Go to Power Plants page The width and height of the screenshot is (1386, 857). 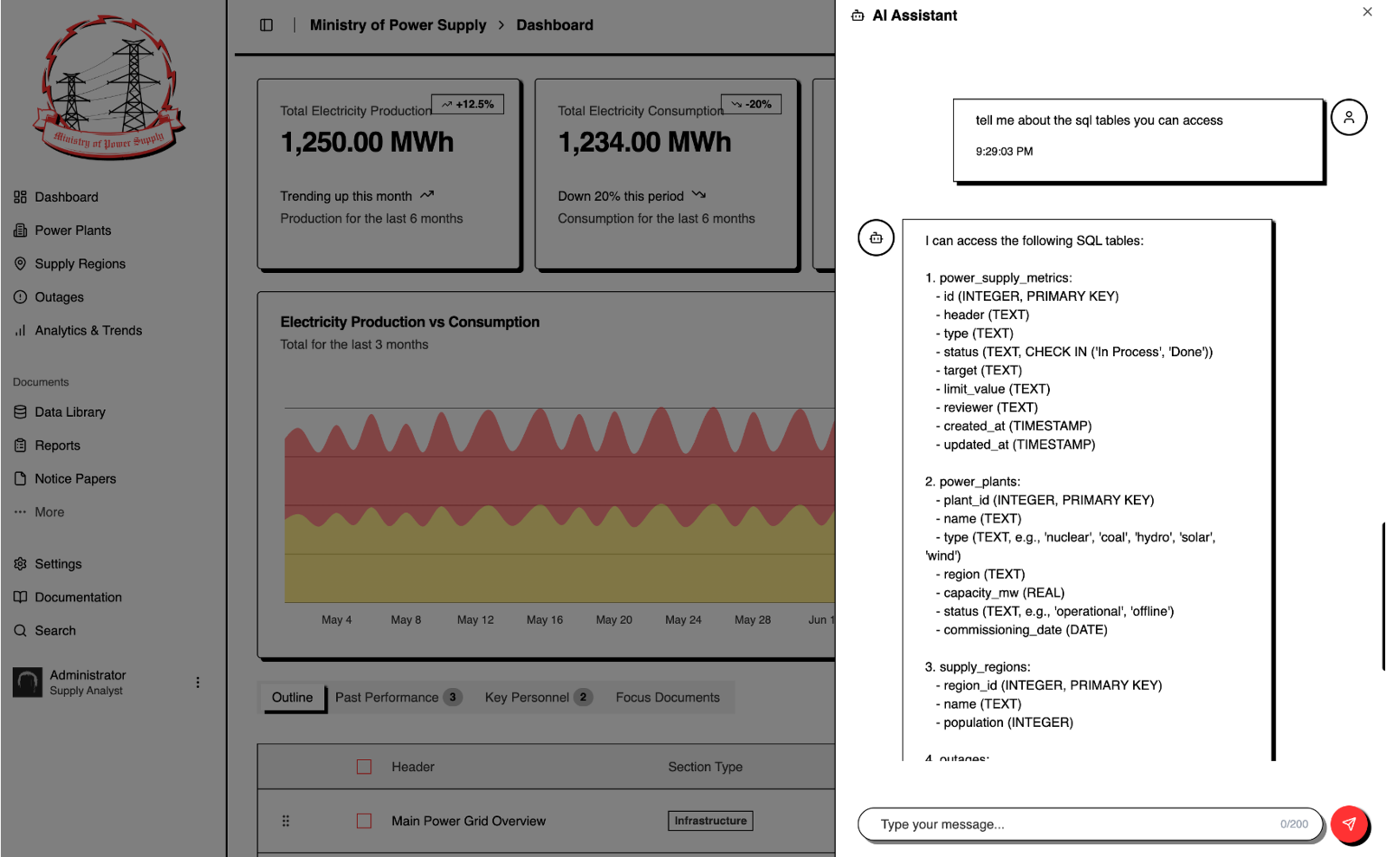click(73, 230)
